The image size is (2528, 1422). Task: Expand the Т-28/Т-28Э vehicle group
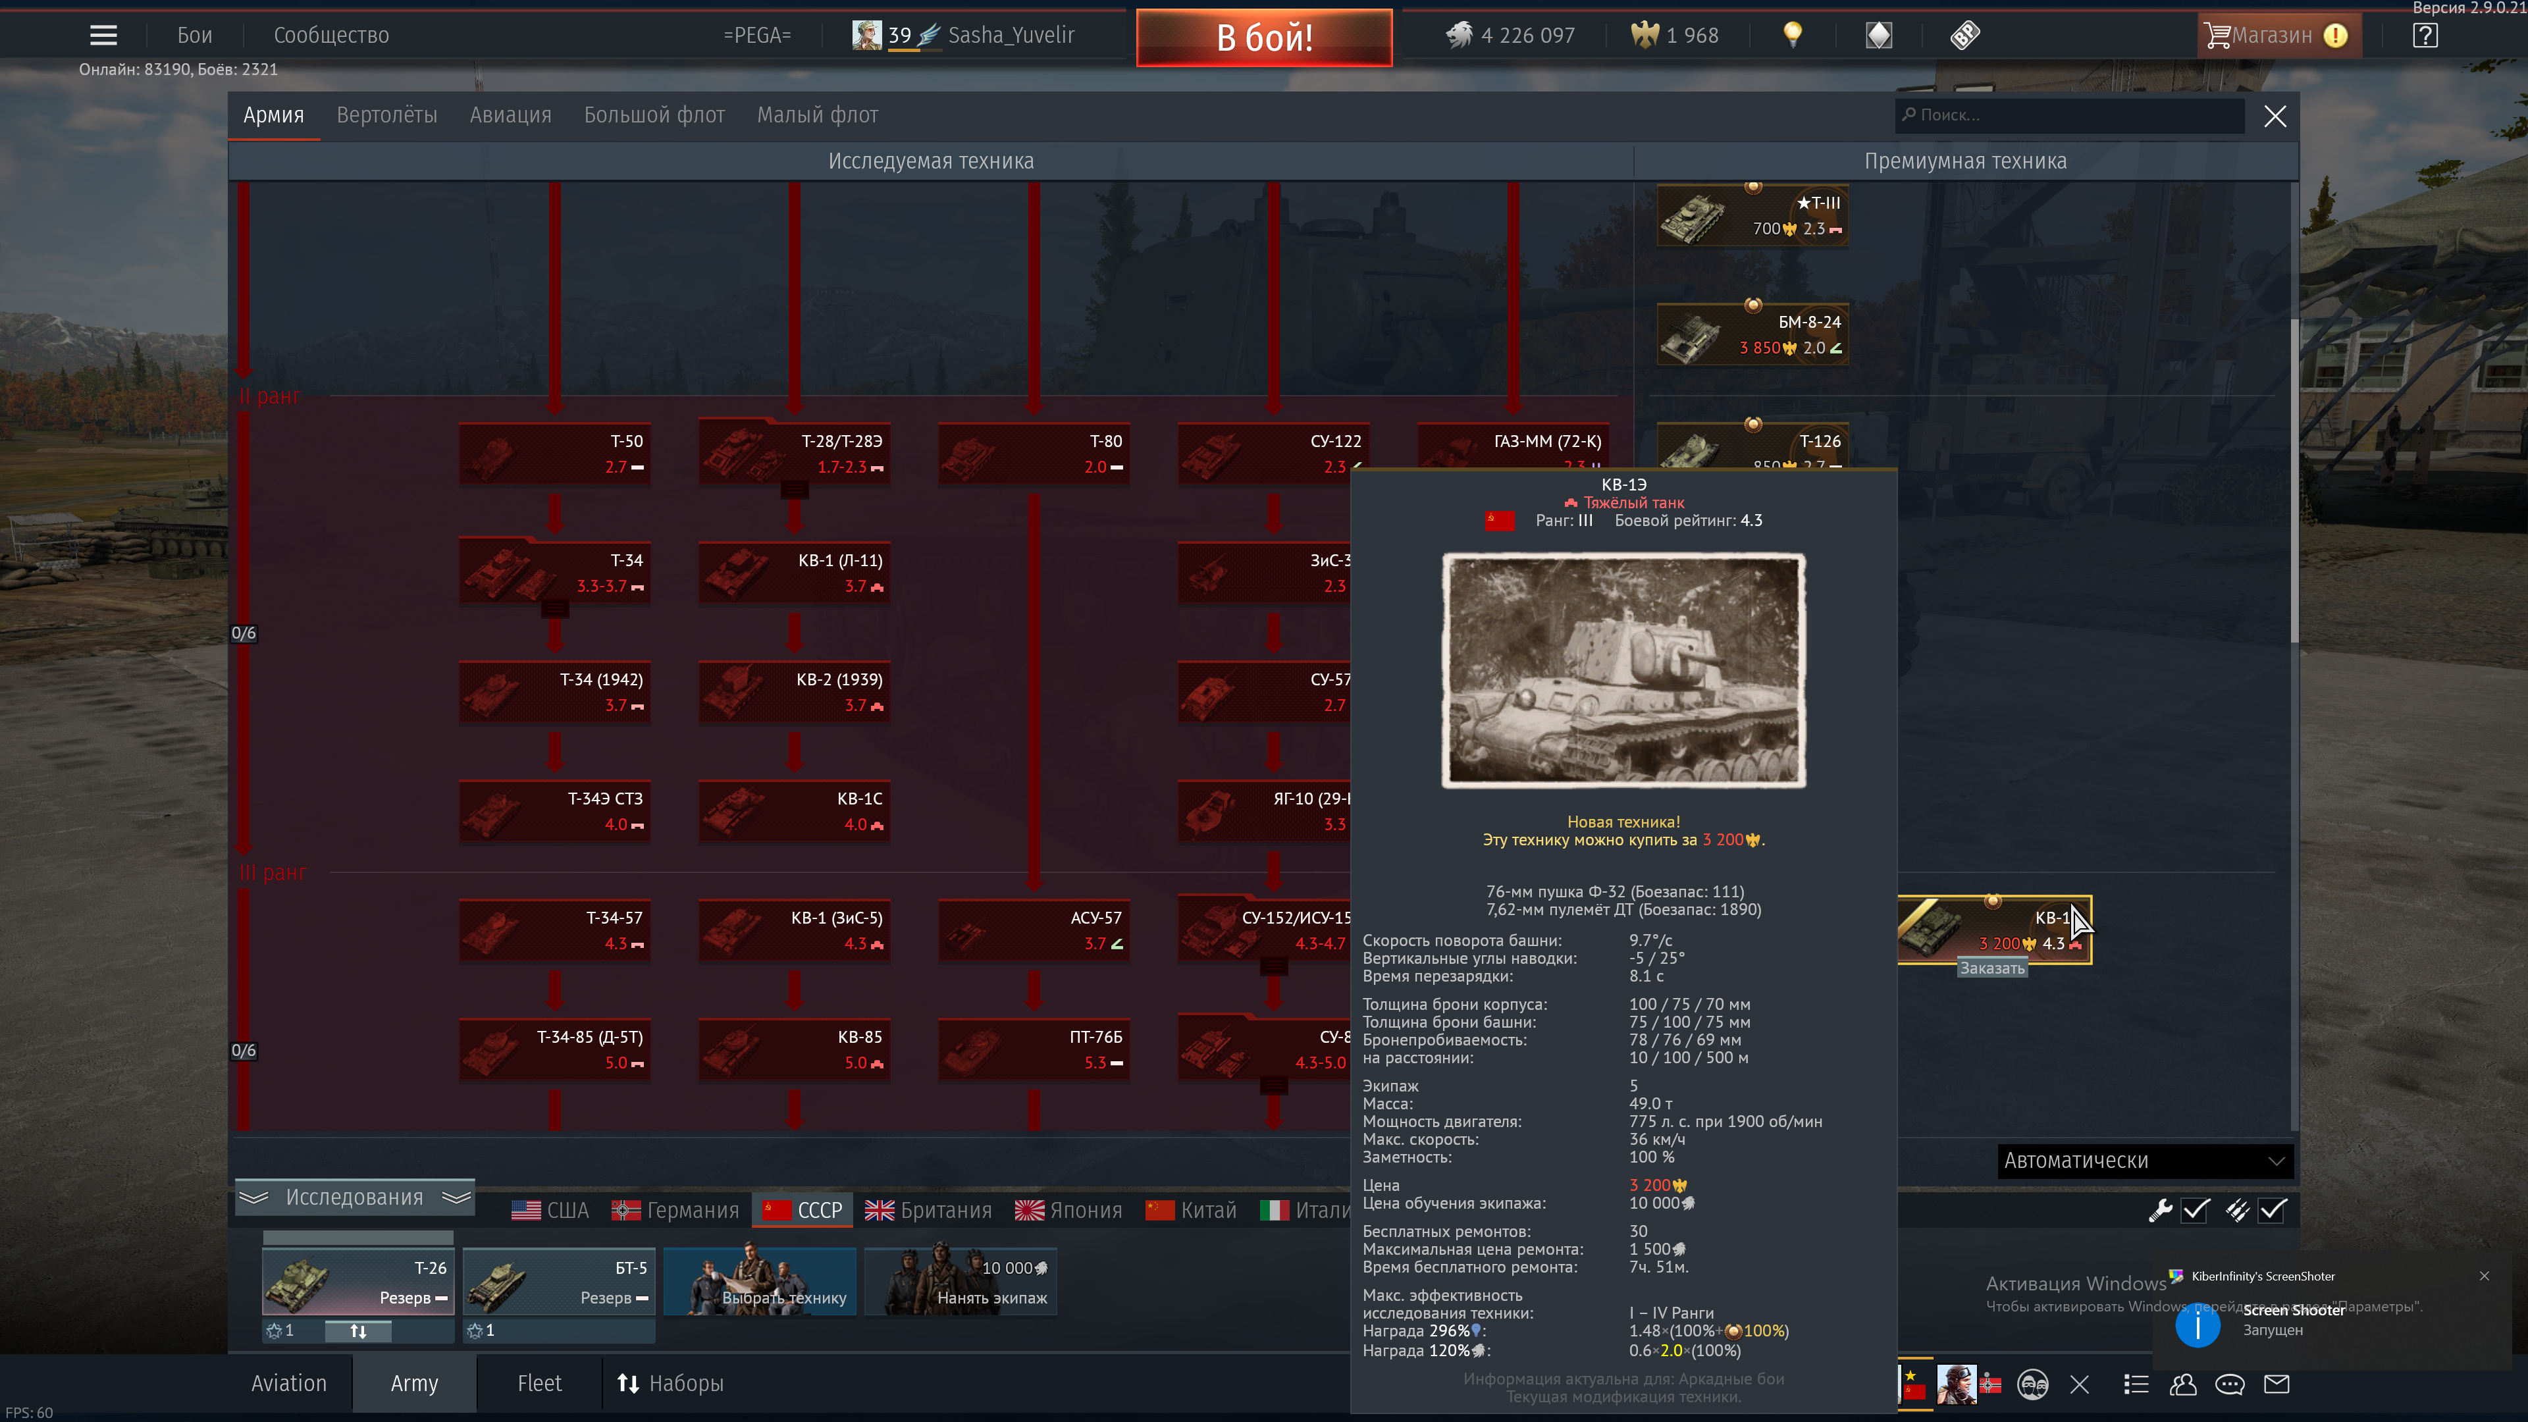(x=794, y=490)
